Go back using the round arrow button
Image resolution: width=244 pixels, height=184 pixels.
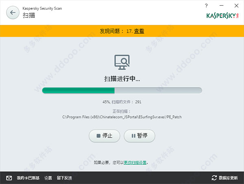[13, 13]
